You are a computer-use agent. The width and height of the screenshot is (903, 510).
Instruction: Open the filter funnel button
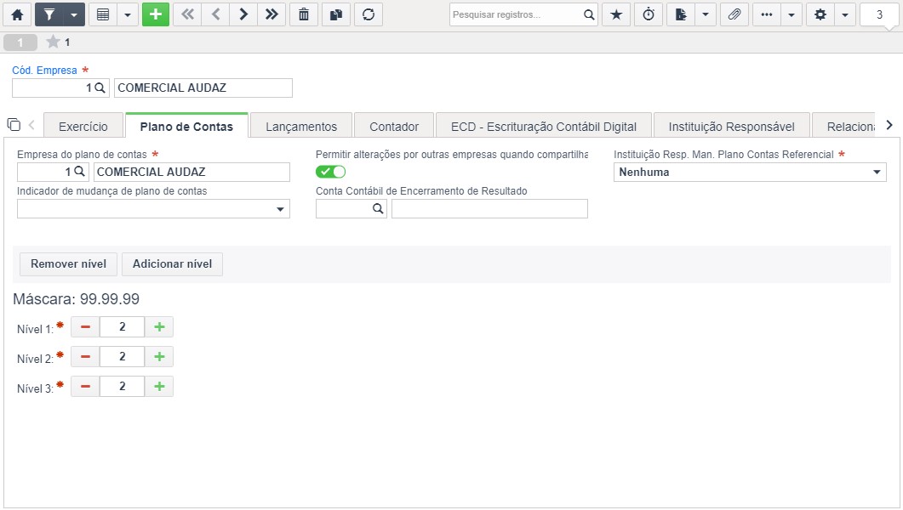(x=49, y=14)
